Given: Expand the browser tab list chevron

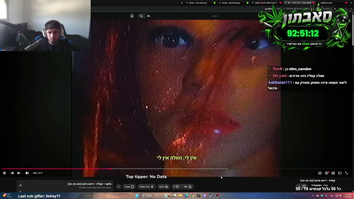Looking at the screenshot, I should pyautogui.click(x=351, y=3).
